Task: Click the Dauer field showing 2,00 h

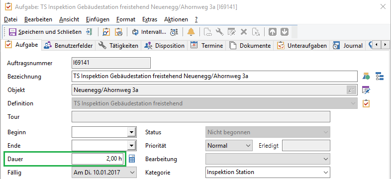Action: [98, 159]
